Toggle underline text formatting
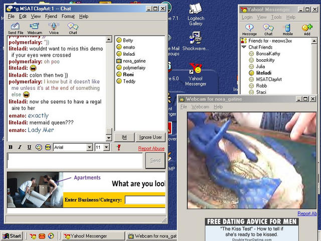Screen dimensions: 321x241 tap(29, 147)
